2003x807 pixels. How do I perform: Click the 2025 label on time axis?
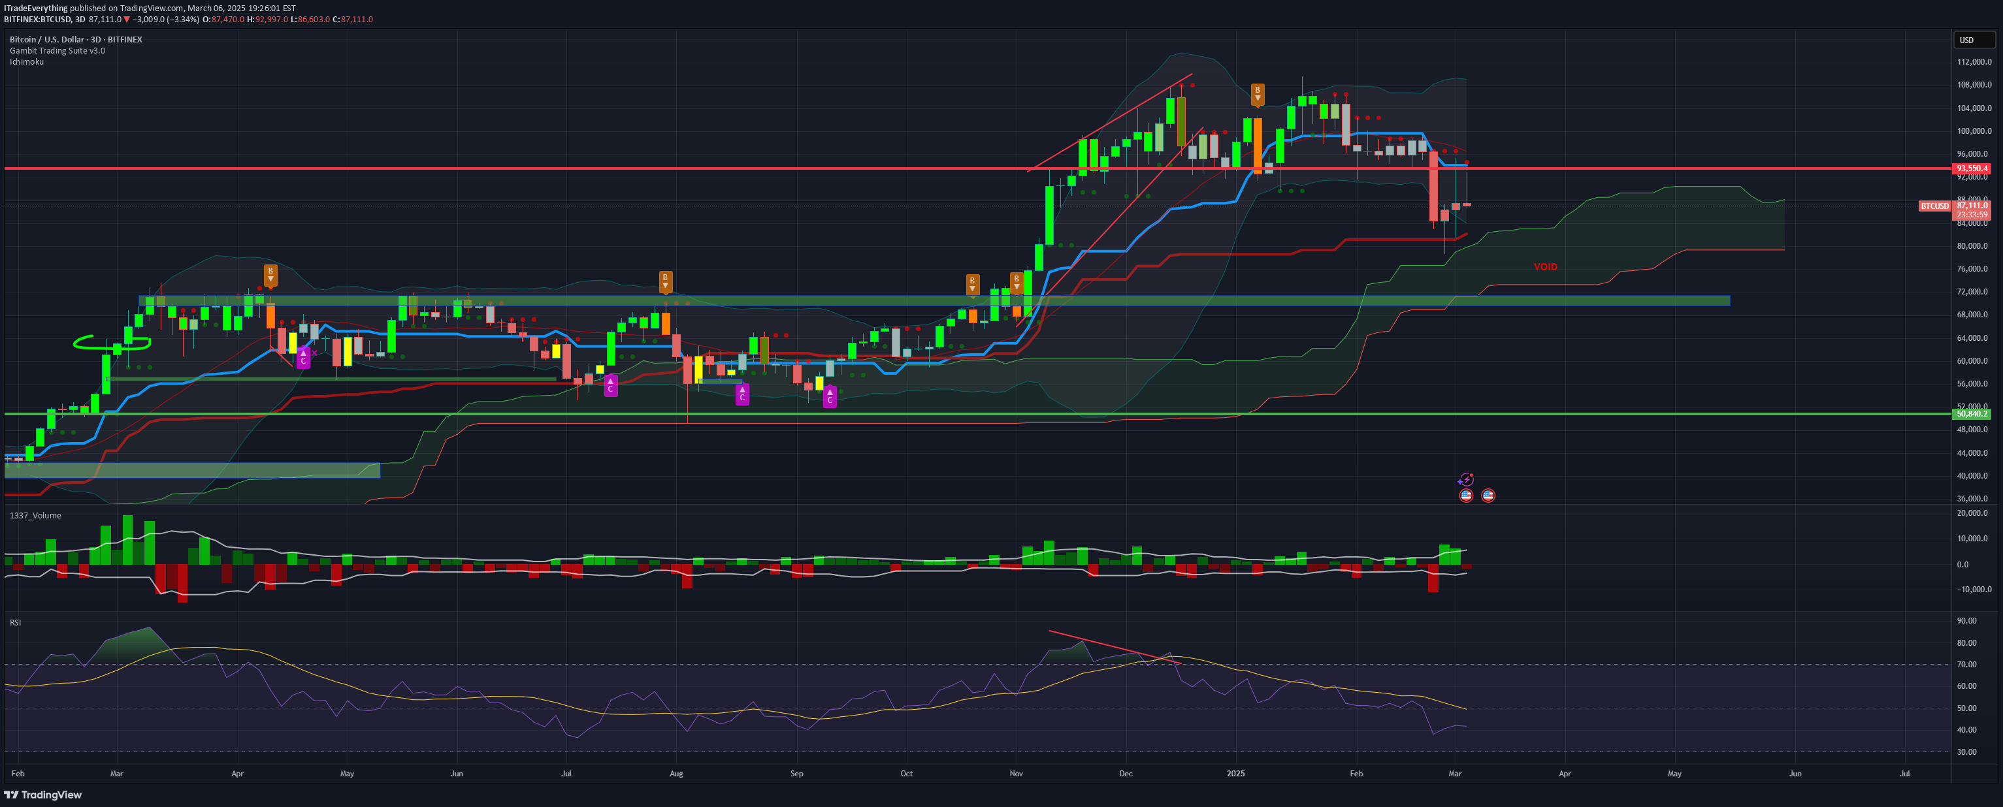(1235, 774)
